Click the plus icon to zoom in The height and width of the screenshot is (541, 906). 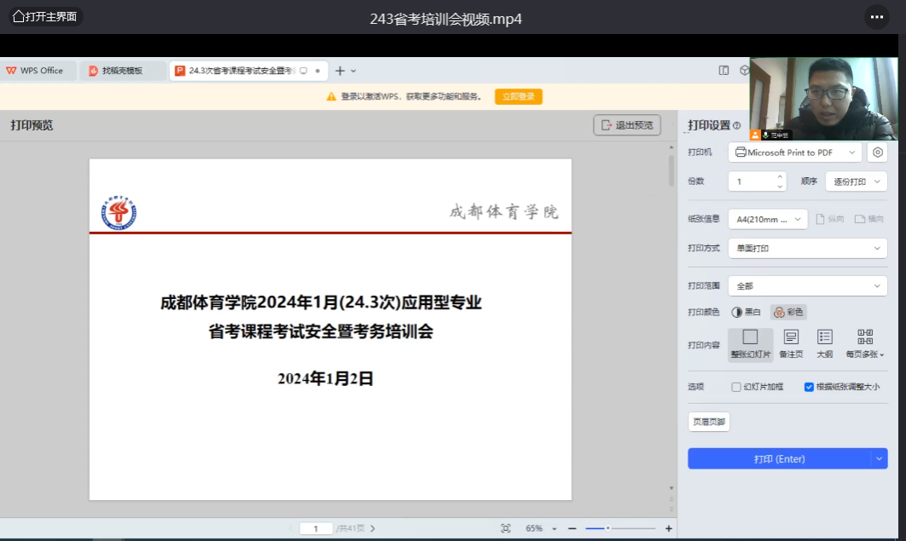pos(668,528)
